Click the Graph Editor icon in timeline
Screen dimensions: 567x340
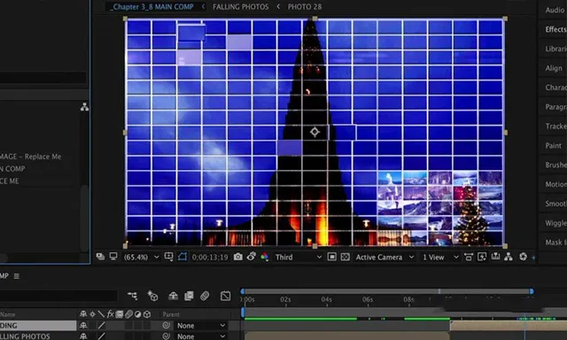[226, 296]
